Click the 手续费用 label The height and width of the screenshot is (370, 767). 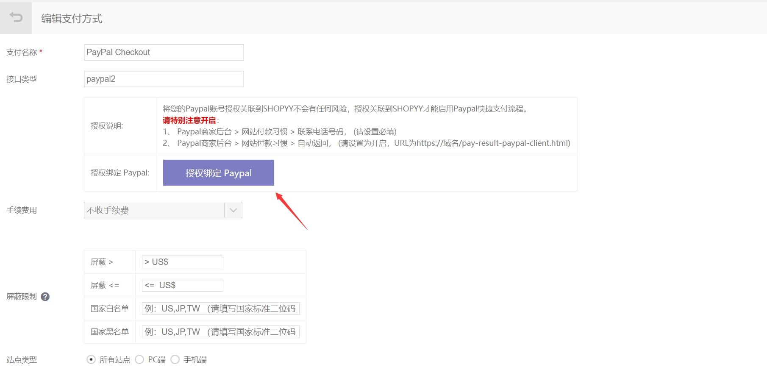[x=22, y=210]
